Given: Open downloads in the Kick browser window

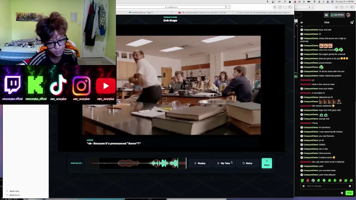Looking at the screenshot, I should (x=337, y=7).
